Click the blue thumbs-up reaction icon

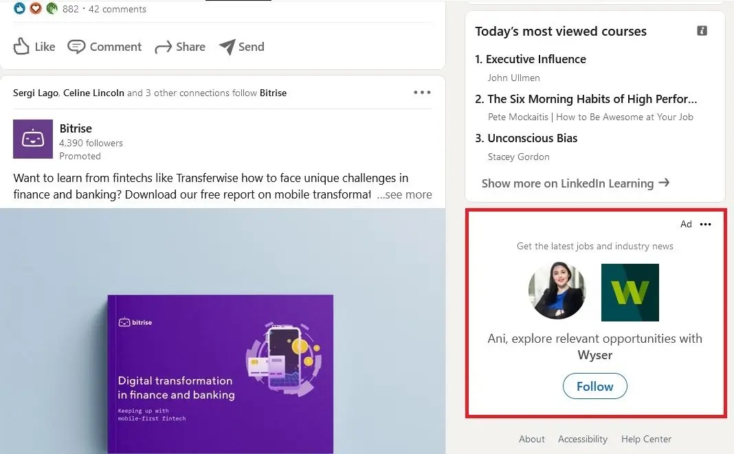click(20, 9)
